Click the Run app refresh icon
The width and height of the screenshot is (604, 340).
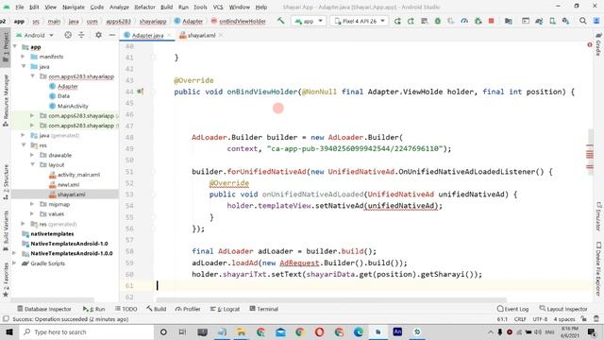click(397, 21)
